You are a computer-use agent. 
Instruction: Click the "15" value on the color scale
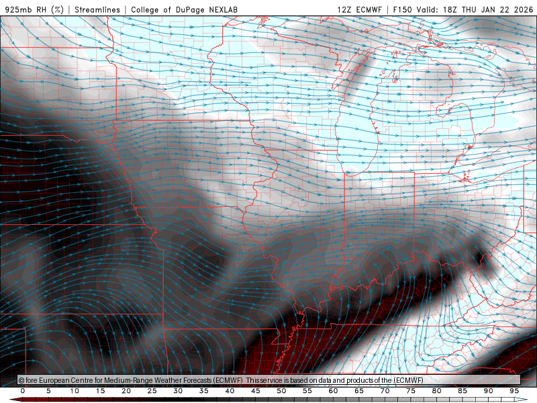(100, 391)
